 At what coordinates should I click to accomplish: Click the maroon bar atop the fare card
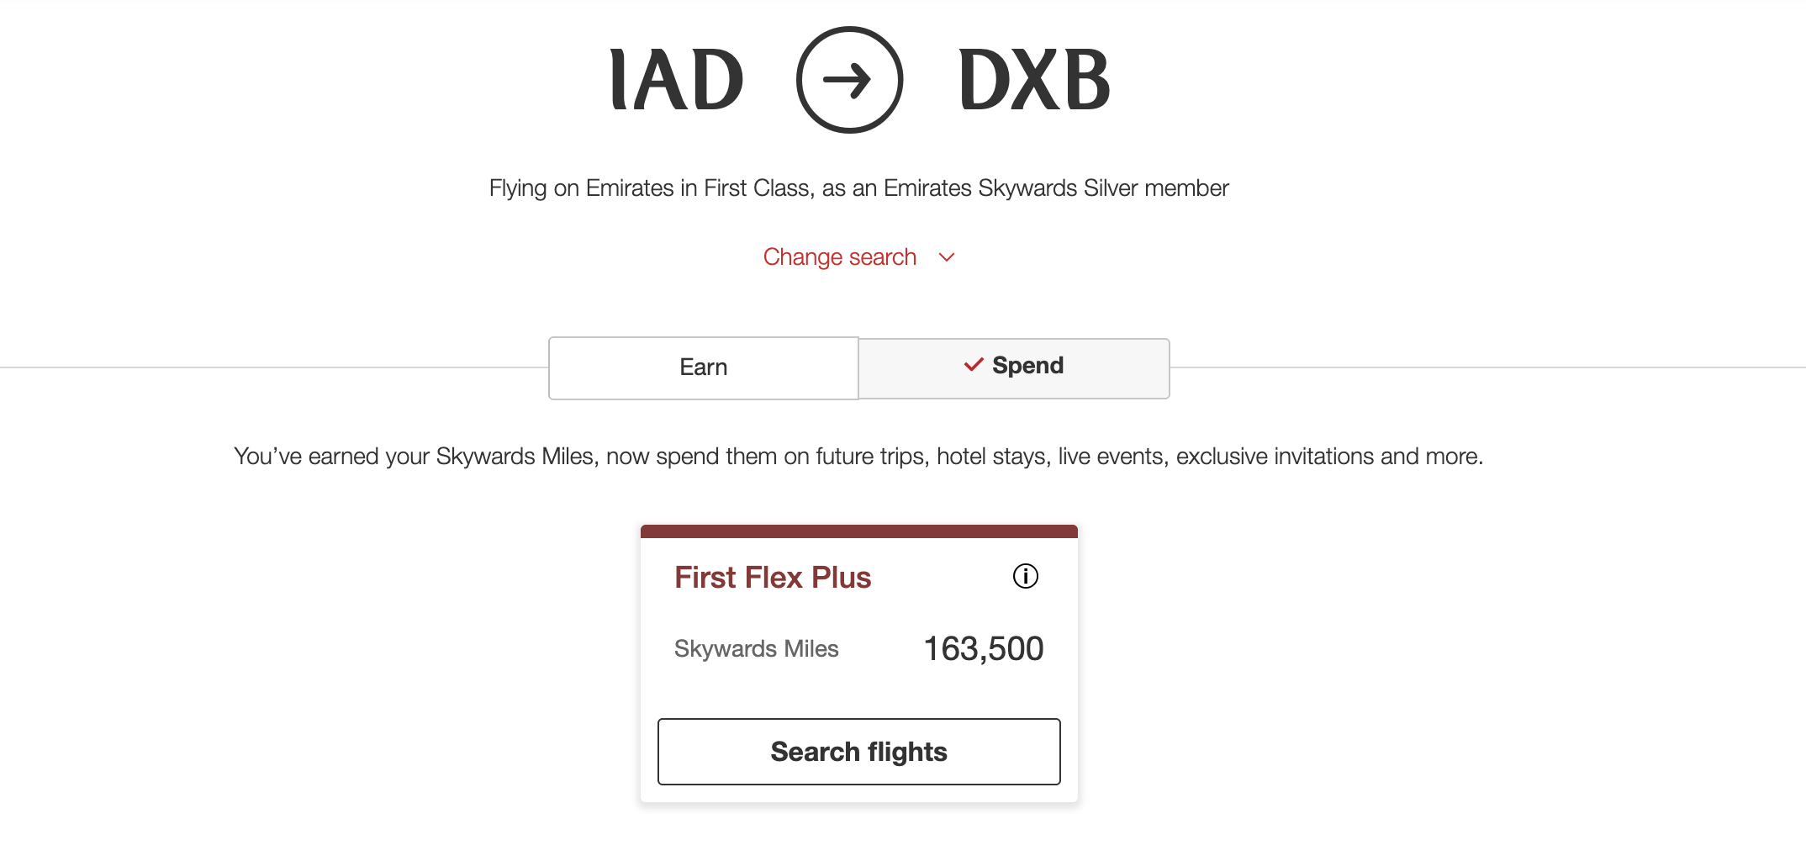point(858,530)
